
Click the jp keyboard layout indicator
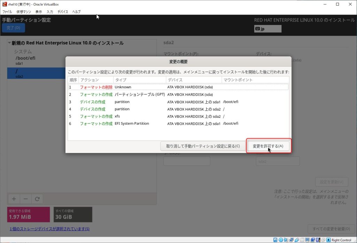(x=267, y=29)
